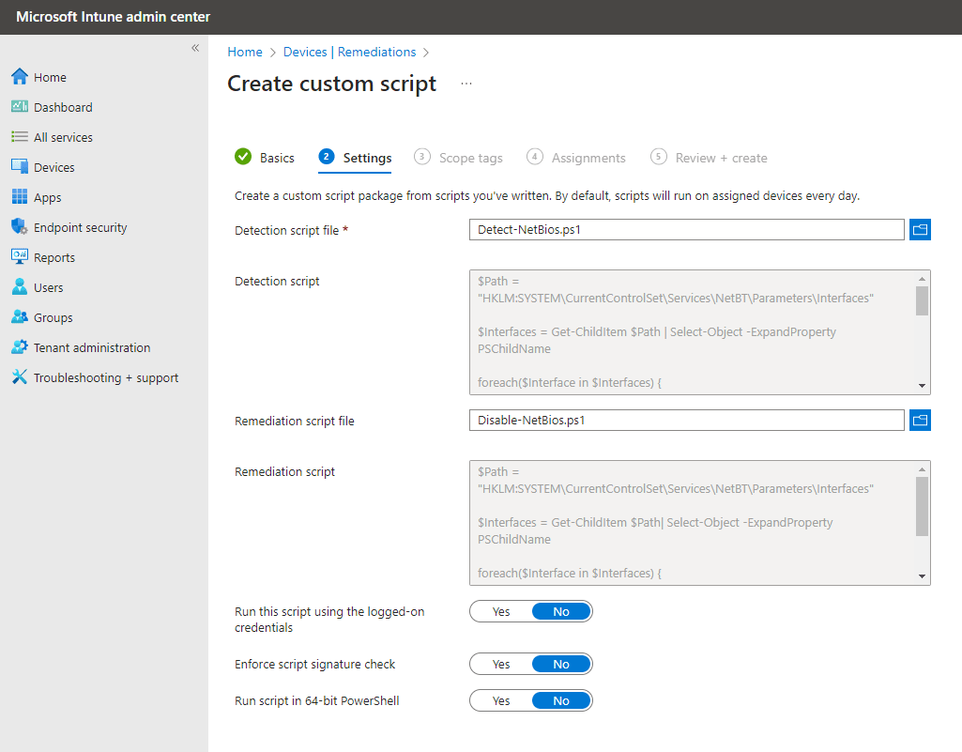Open Troubleshooting + support wrench icon
Screen dimensions: 962x752
(20, 376)
